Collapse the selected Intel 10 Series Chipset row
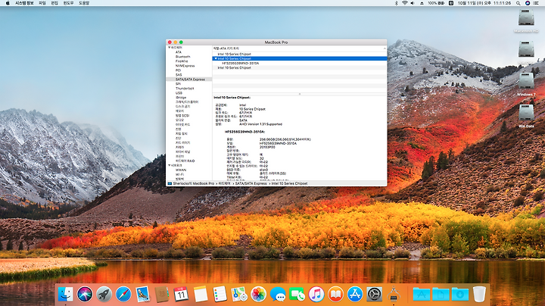Image resolution: width=545 pixels, height=306 pixels. [x=216, y=59]
